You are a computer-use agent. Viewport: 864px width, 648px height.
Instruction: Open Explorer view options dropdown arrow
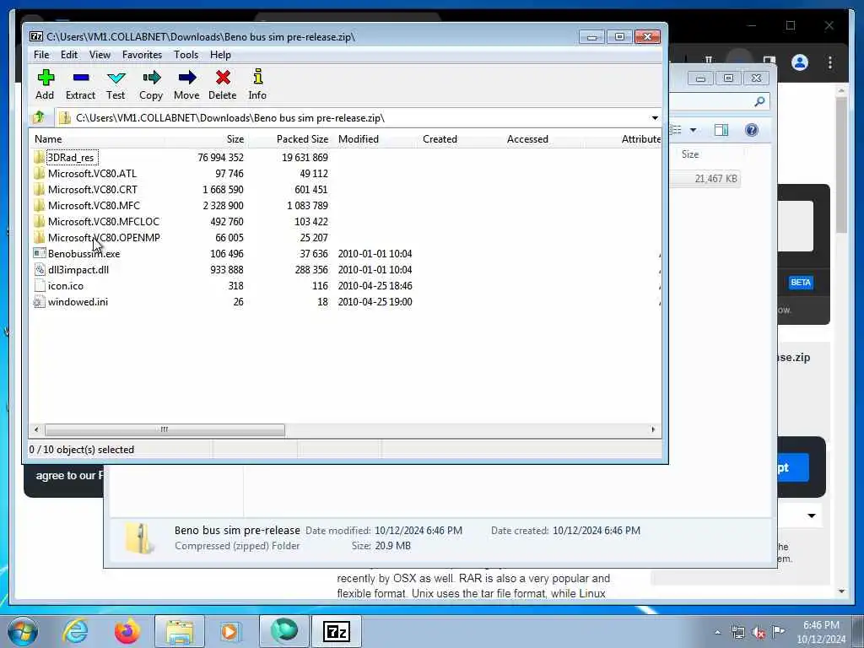[694, 130]
